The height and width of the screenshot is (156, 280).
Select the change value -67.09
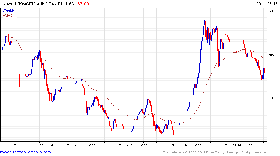pos(82,4)
